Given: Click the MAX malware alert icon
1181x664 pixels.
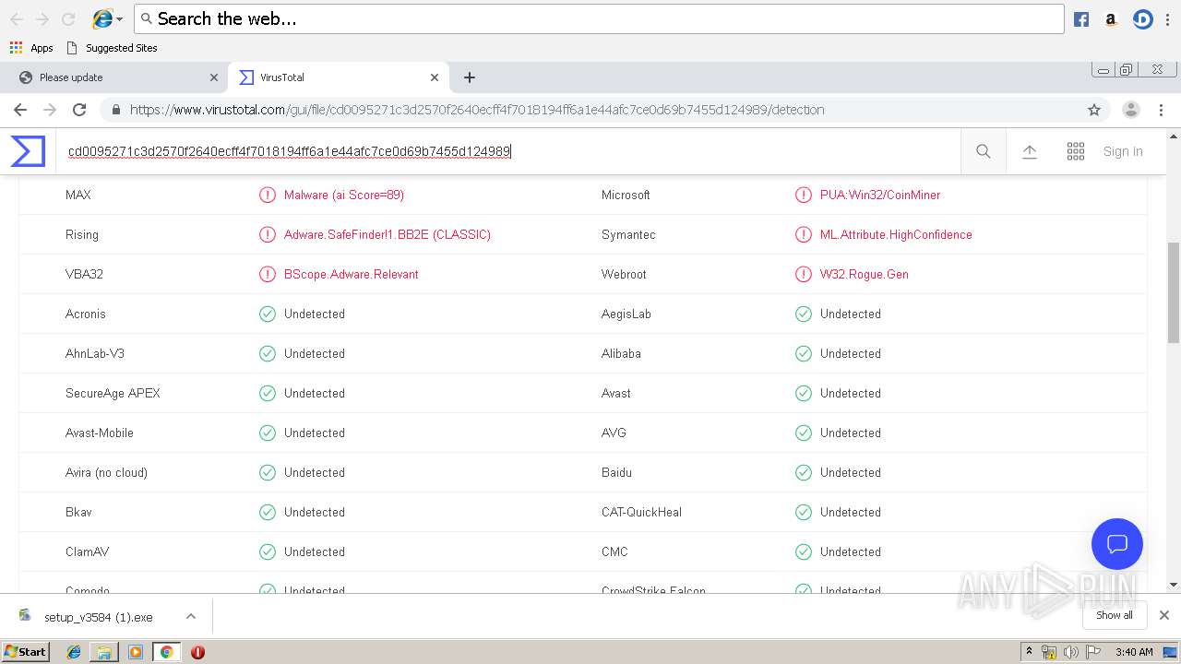Looking at the screenshot, I should click(x=268, y=195).
